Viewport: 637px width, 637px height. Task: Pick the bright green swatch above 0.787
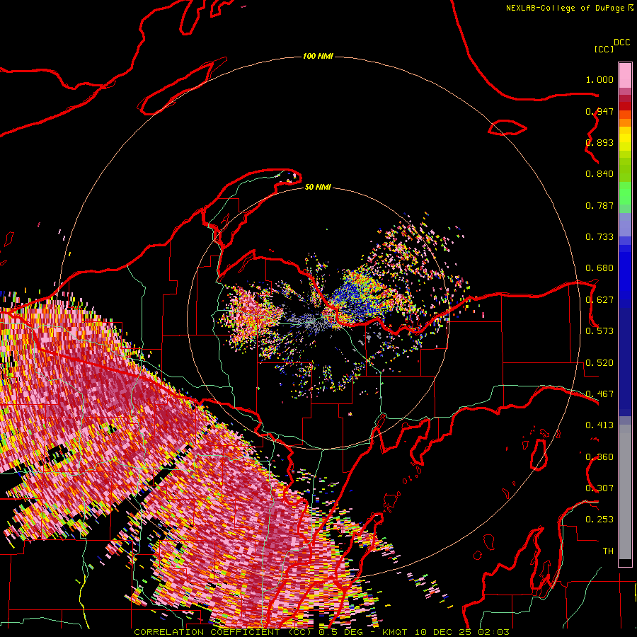(625, 193)
